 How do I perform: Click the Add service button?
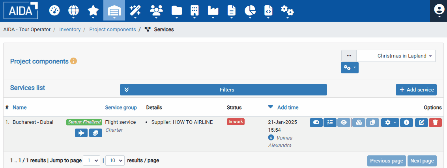(416, 90)
